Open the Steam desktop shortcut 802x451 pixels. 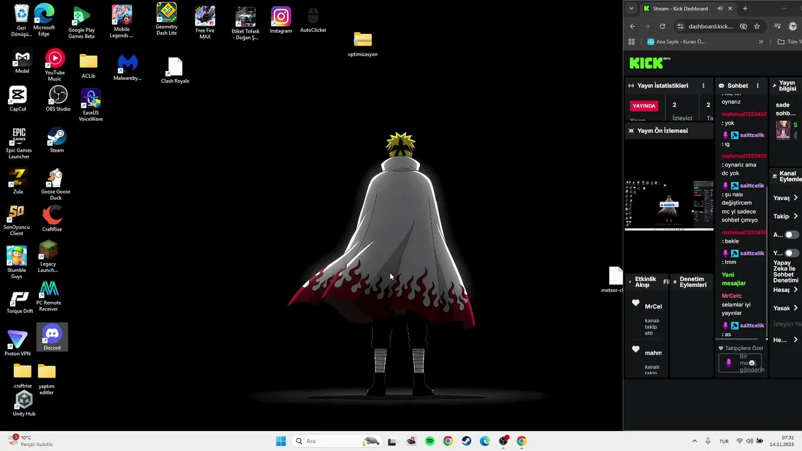click(x=56, y=140)
